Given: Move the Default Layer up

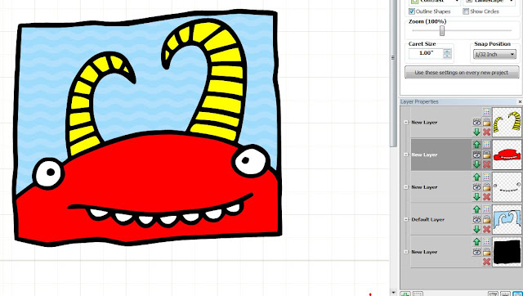Looking at the screenshot, I should 476,209.
